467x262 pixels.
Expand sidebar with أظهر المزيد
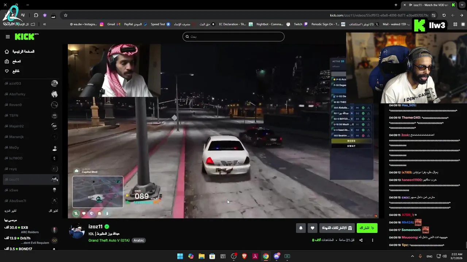pos(10,211)
